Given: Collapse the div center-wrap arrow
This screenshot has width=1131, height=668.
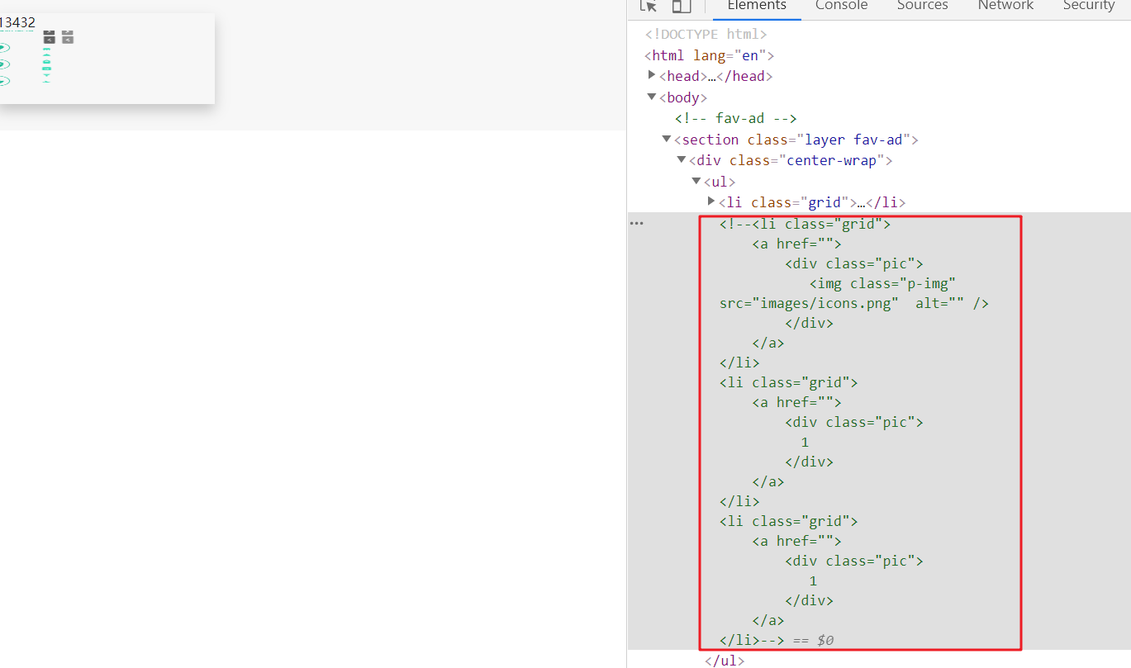Looking at the screenshot, I should click(x=682, y=159).
